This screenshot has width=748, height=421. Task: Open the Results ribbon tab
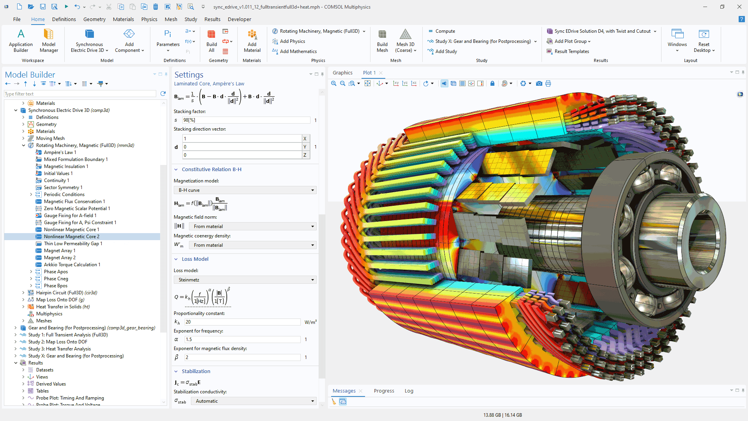tap(212, 19)
